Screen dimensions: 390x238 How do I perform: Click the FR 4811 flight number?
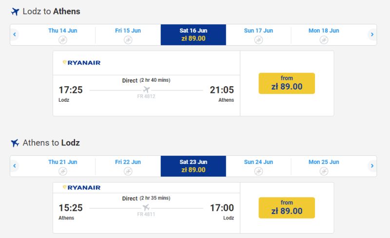[x=146, y=214]
